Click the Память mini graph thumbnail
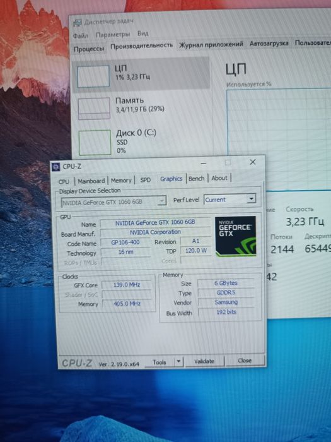The image size is (331, 442). point(94,109)
